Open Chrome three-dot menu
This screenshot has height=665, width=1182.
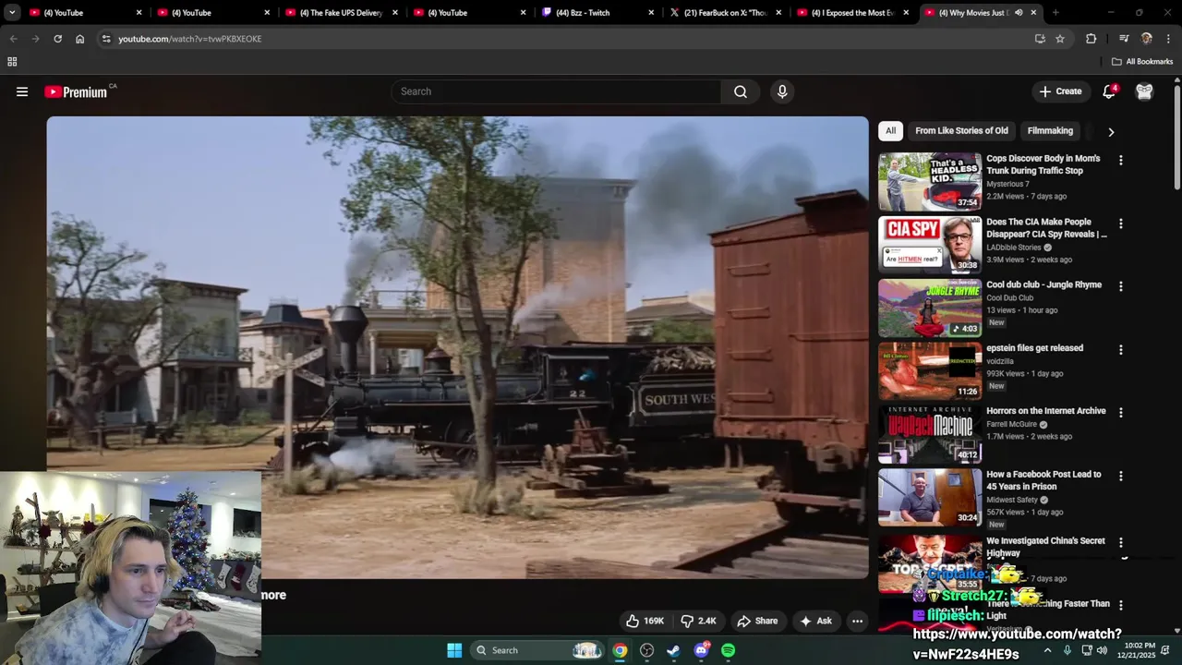click(x=1168, y=39)
